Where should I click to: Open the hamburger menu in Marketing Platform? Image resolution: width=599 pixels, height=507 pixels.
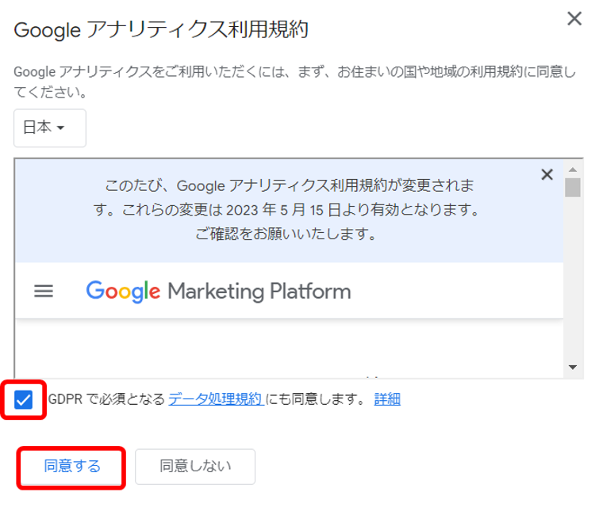pyautogui.click(x=44, y=291)
